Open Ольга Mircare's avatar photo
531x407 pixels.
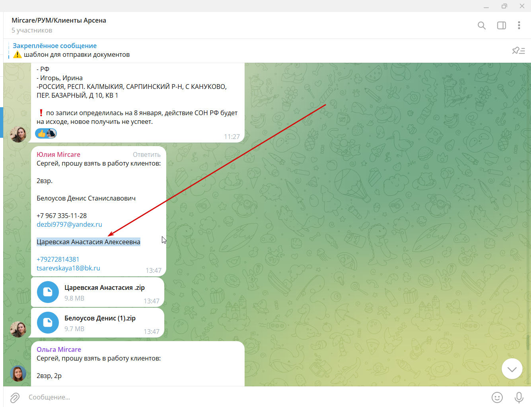(18, 373)
